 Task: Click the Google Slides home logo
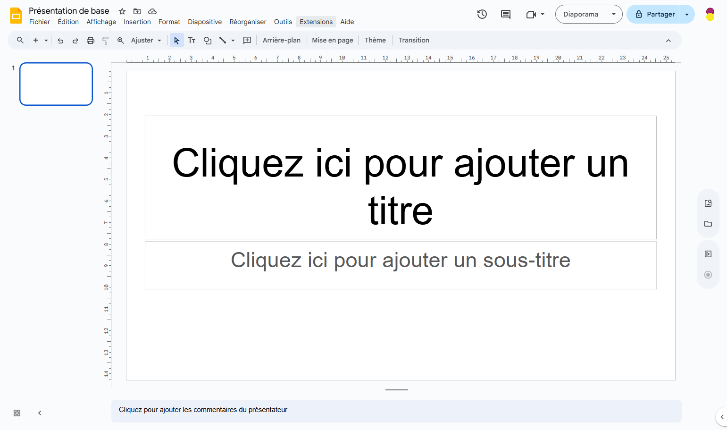(16, 16)
